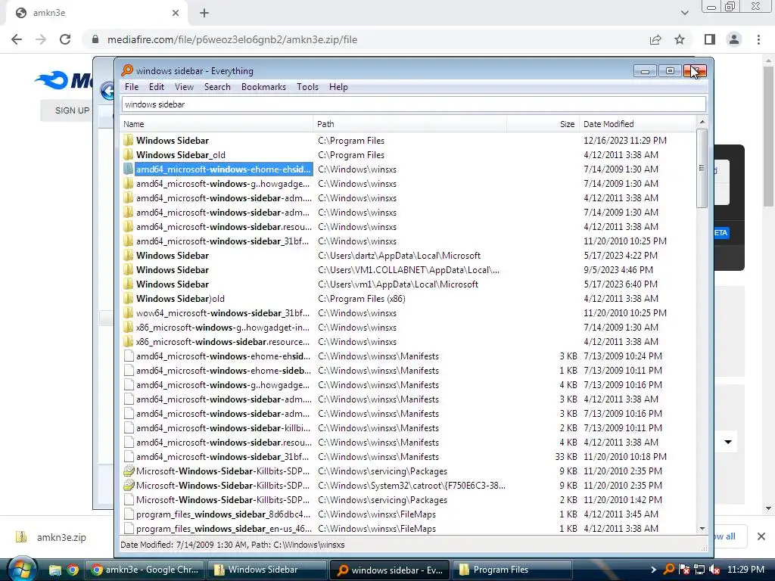Open the Edit menu in Everything

tap(156, 87)
